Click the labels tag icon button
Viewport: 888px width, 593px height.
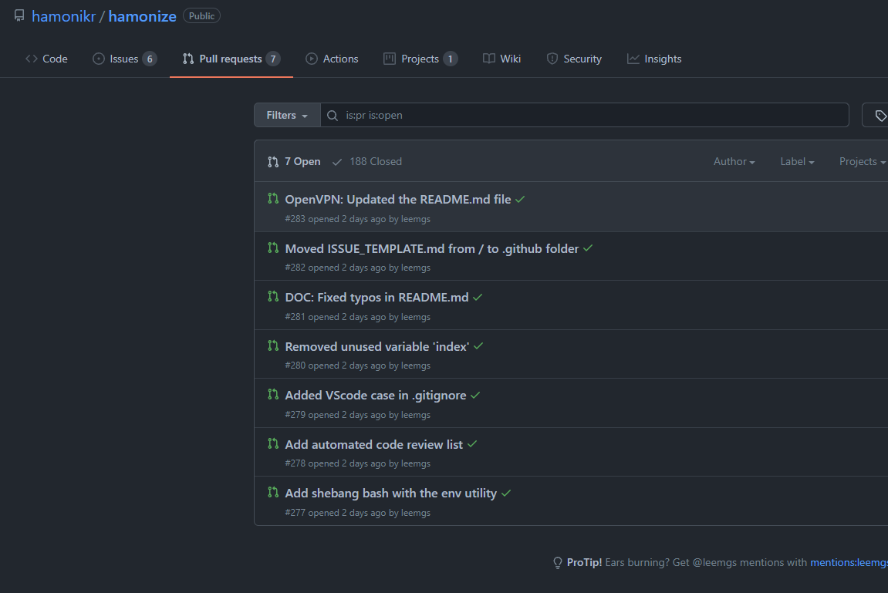tap(880, 116)
